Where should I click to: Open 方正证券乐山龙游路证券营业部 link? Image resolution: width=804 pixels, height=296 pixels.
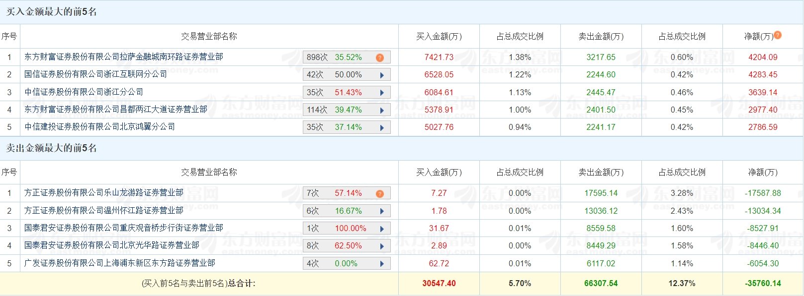(x=104, y=193)
